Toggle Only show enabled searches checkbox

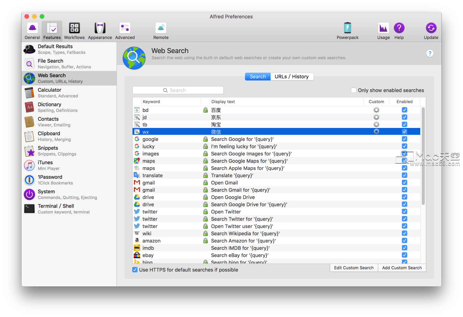click(x=354, y=90)
